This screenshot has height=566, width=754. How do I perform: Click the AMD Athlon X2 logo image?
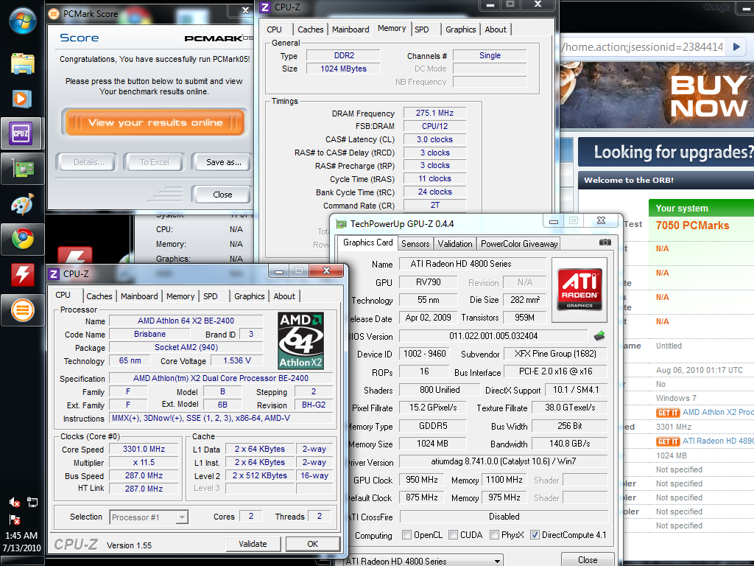[x=301, y=340]
